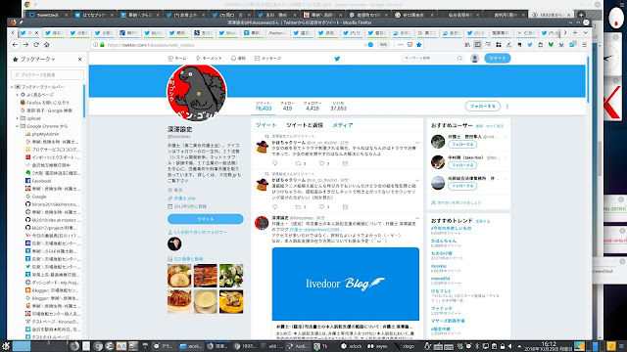The image size is (627, 352).
Task: Collapse the Google Chrome から folder
Action: click(18, 126)
